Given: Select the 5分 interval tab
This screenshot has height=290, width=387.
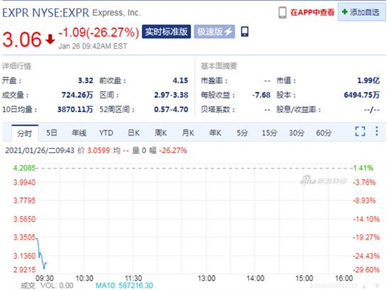Looking at the screenshot, I should [x=242, y=133].
